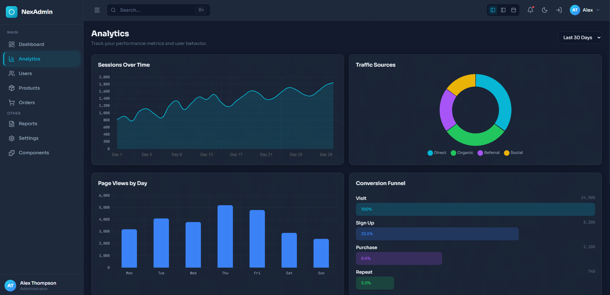Viewport: 610px width, 295px height.
Task: Click the hamburger menu icon
Action: 97,10
